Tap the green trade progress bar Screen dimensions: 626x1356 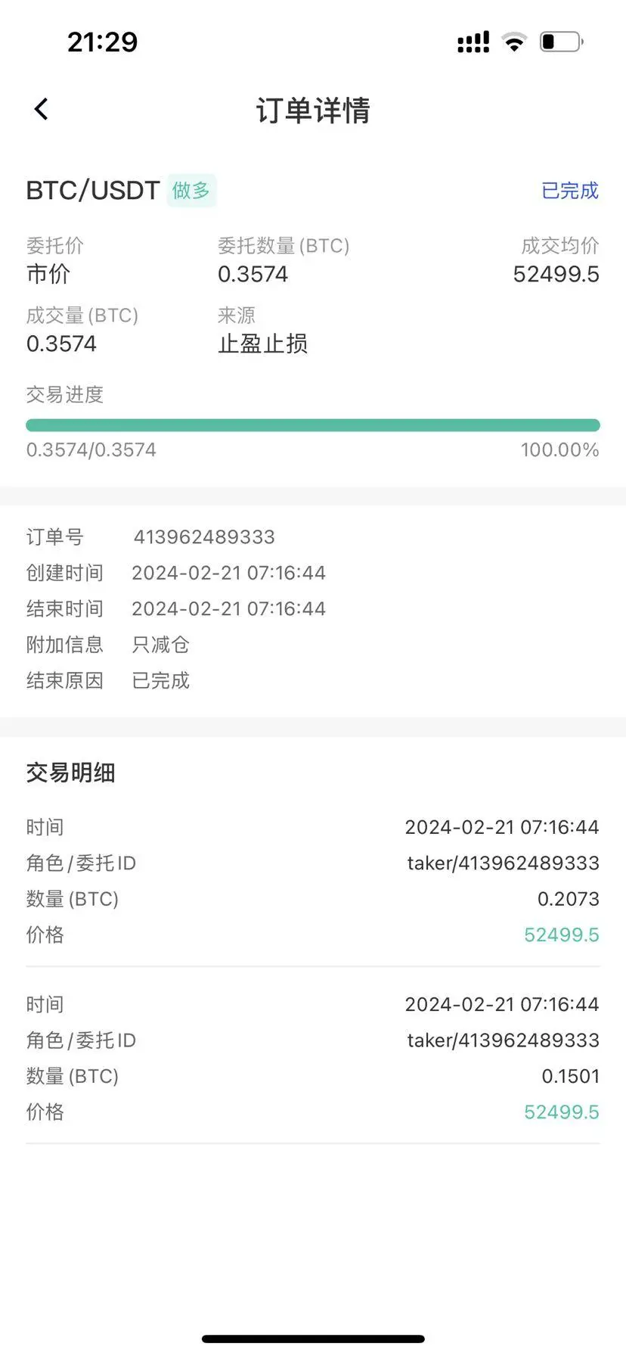tap(313, 425)
